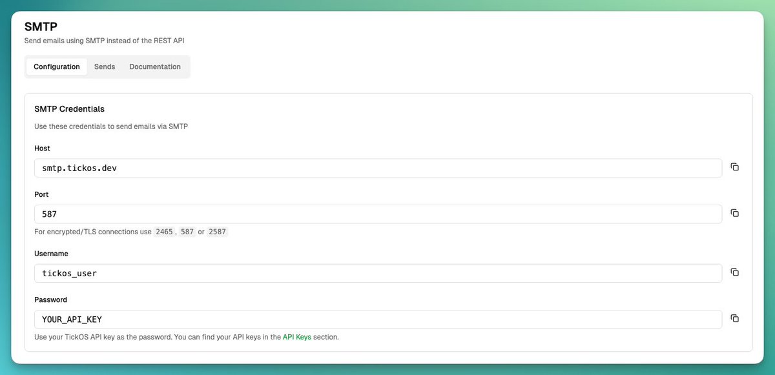The width and height of the screenshot is (775, 375).
Task: Click the 587 port code badge
Action: [187, 232]
